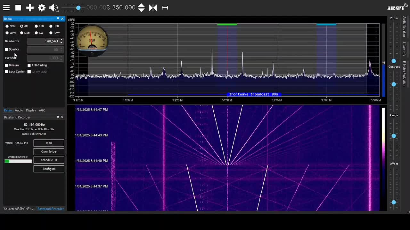
Task: Open the AGC tab
Action: 42,110
